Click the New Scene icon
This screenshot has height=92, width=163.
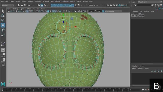pyautogui.click(x=19, y=5)
